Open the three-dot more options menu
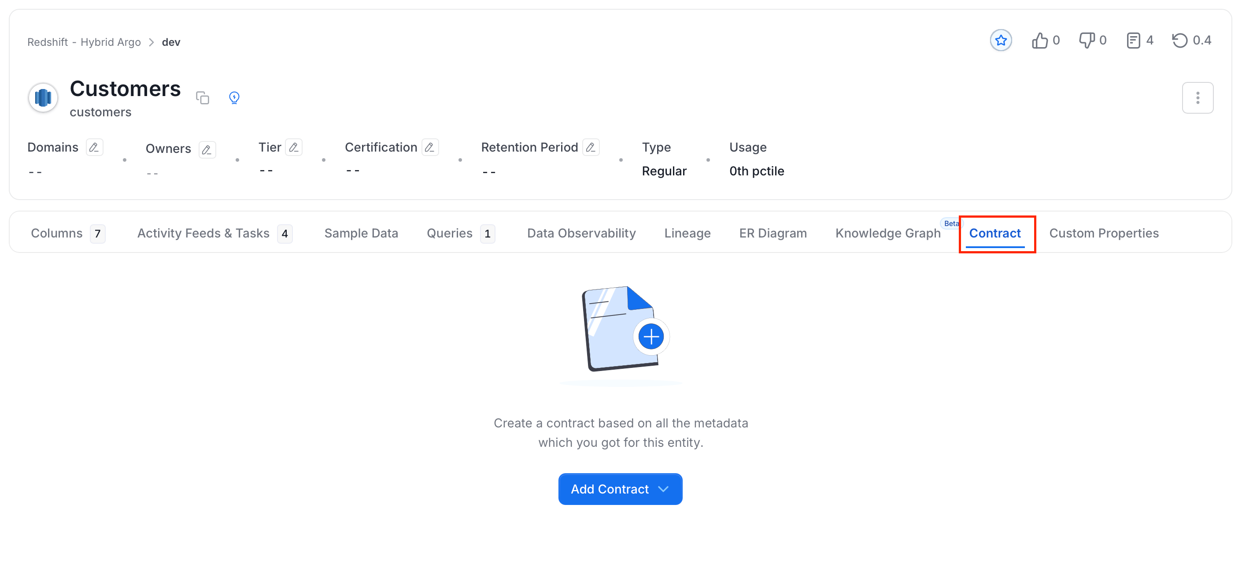1242x564 pixels. (1197, 98)
